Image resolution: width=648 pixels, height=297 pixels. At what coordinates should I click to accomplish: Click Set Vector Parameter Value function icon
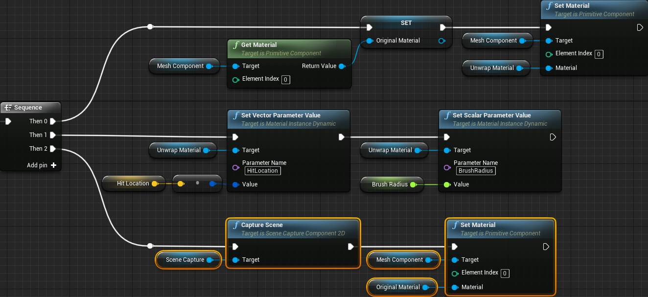[x=236, y=115]
